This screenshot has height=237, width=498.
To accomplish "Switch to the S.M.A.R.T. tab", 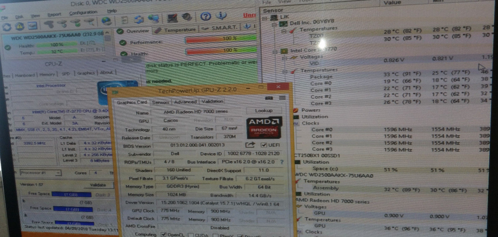I will coord(220,28).
